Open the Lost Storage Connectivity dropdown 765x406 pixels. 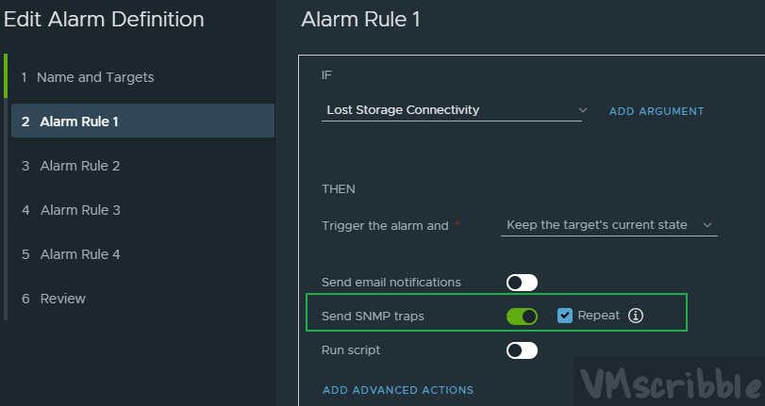tap(451, 110)
